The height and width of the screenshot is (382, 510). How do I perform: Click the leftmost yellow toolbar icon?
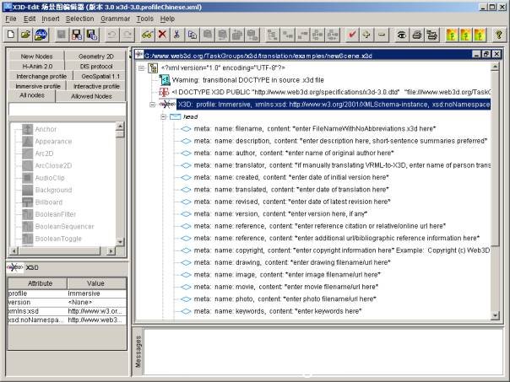452,35
